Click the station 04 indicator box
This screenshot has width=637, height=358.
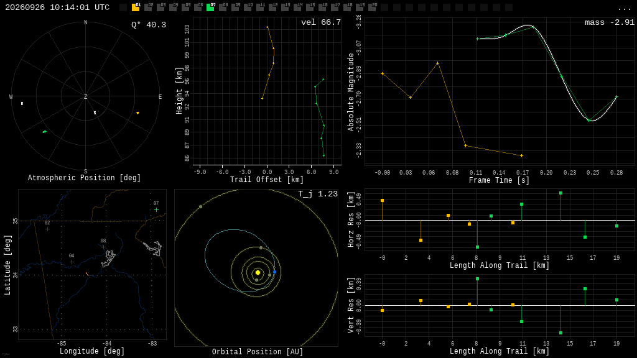coord(173,7)
